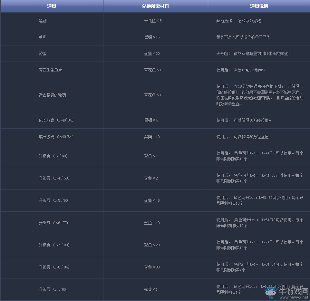Click the 牛游戏网 cow mascot logo

point(271,292)
